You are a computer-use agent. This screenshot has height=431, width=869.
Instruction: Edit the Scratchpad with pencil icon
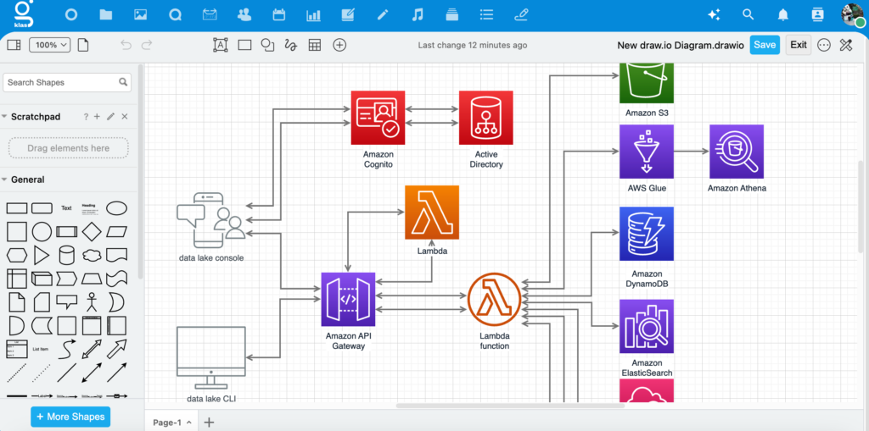click(111, 117)
